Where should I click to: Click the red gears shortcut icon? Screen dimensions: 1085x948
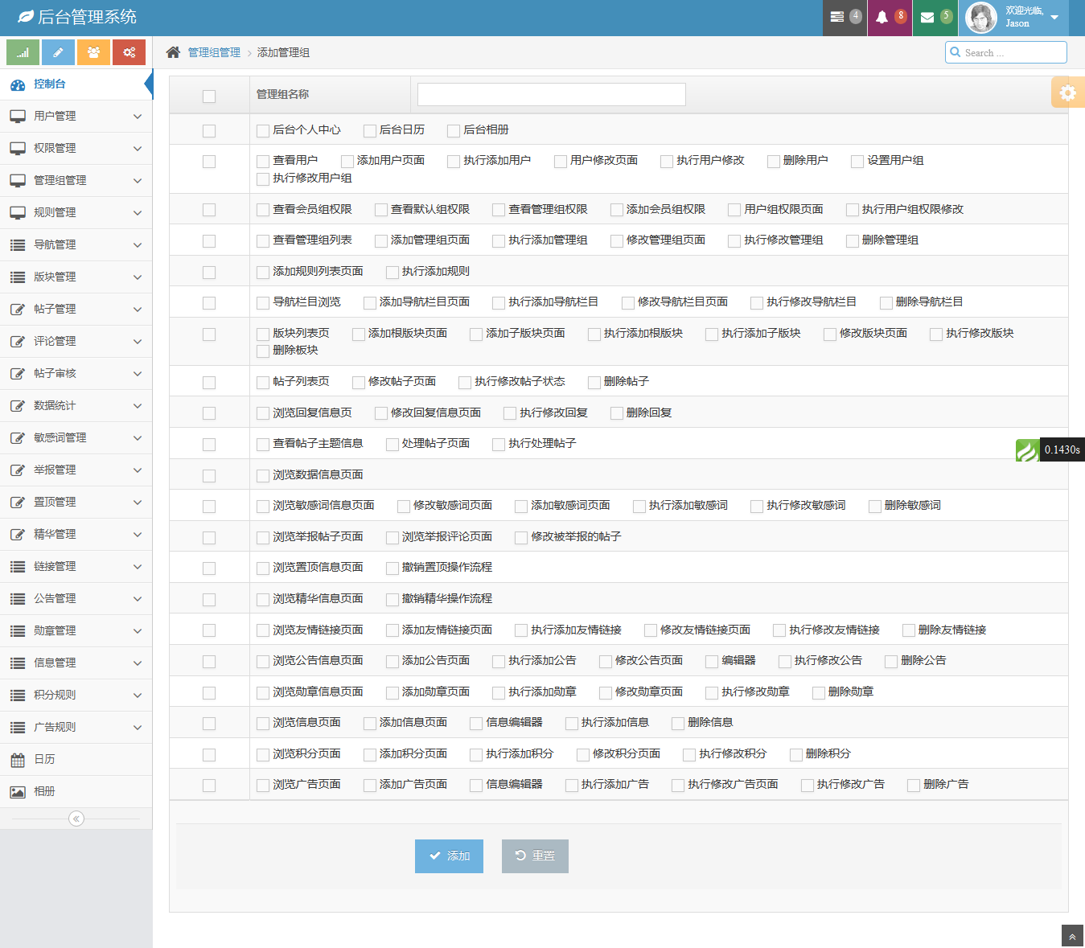tap(129, 52)
